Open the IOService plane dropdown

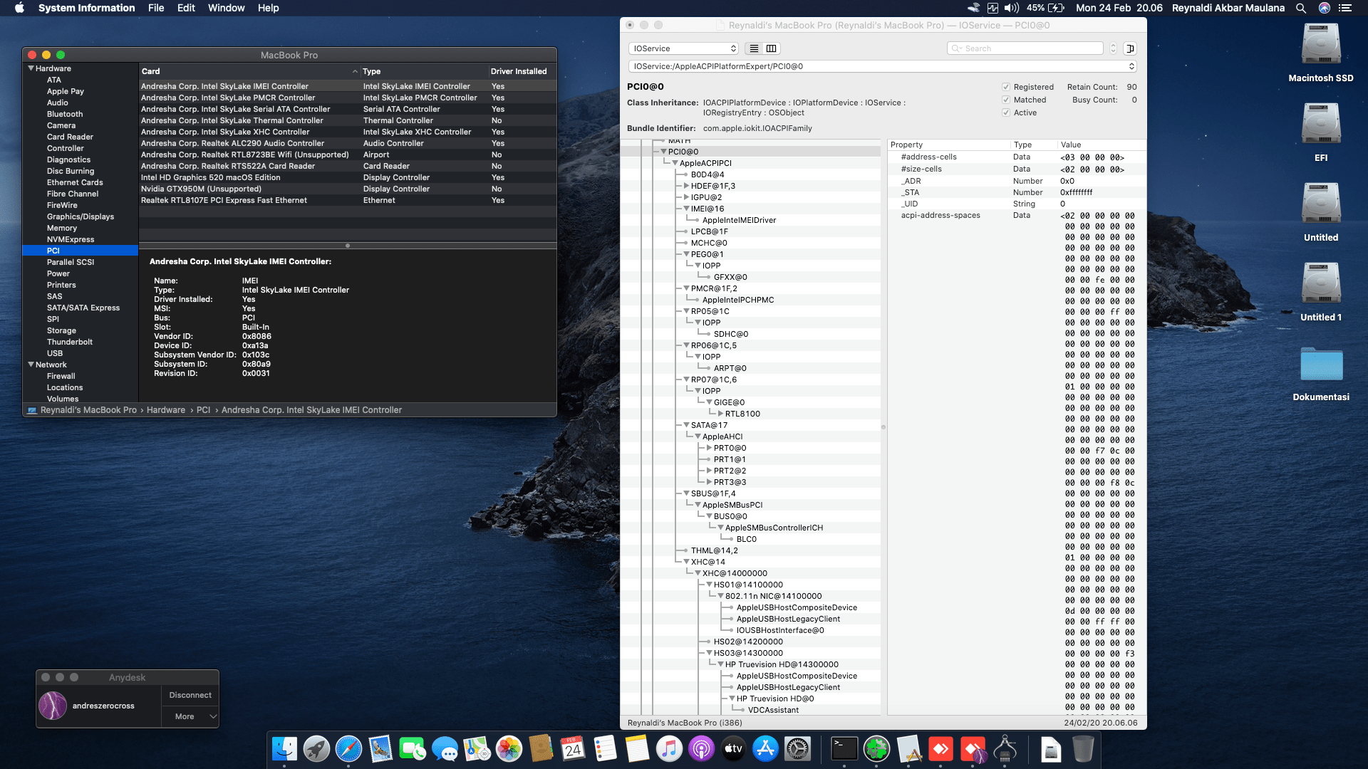[x=683, y=48]
